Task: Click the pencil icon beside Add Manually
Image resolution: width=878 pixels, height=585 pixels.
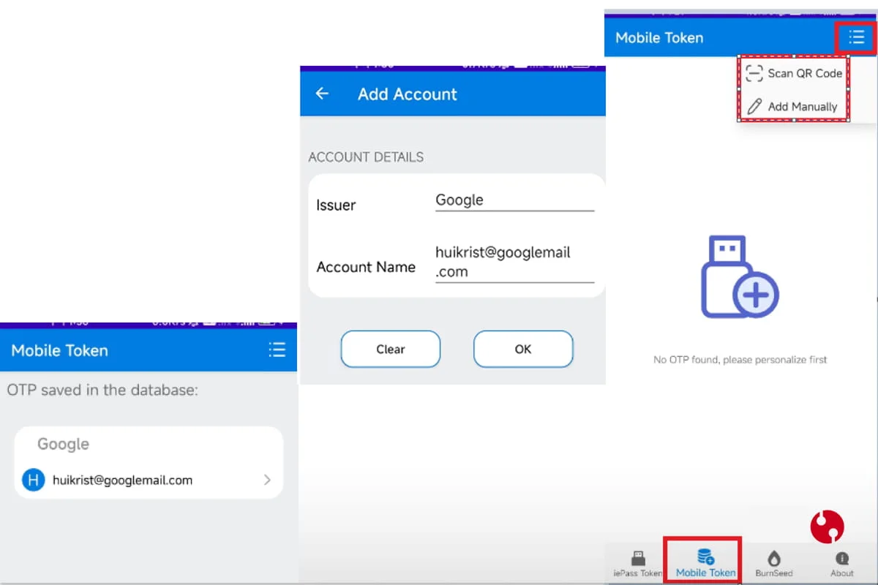Action: coord(754,107)
